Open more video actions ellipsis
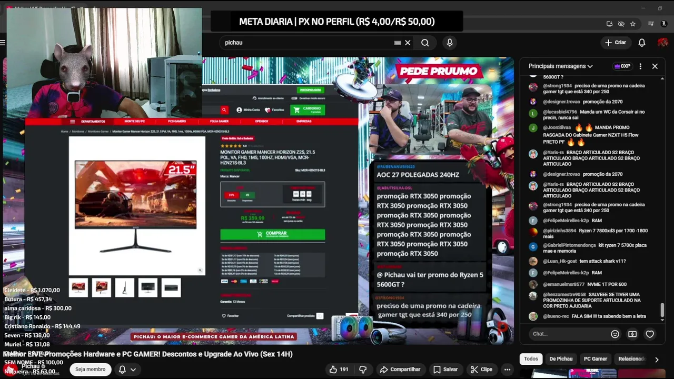This screenshot has height=379, width=674. tap(507, 370)
